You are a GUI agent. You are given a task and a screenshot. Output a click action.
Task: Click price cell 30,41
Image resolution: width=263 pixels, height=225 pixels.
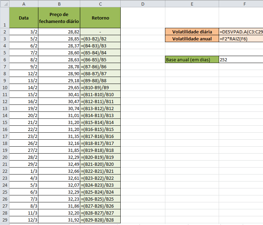pyautogui.click(x=59, y=94)
